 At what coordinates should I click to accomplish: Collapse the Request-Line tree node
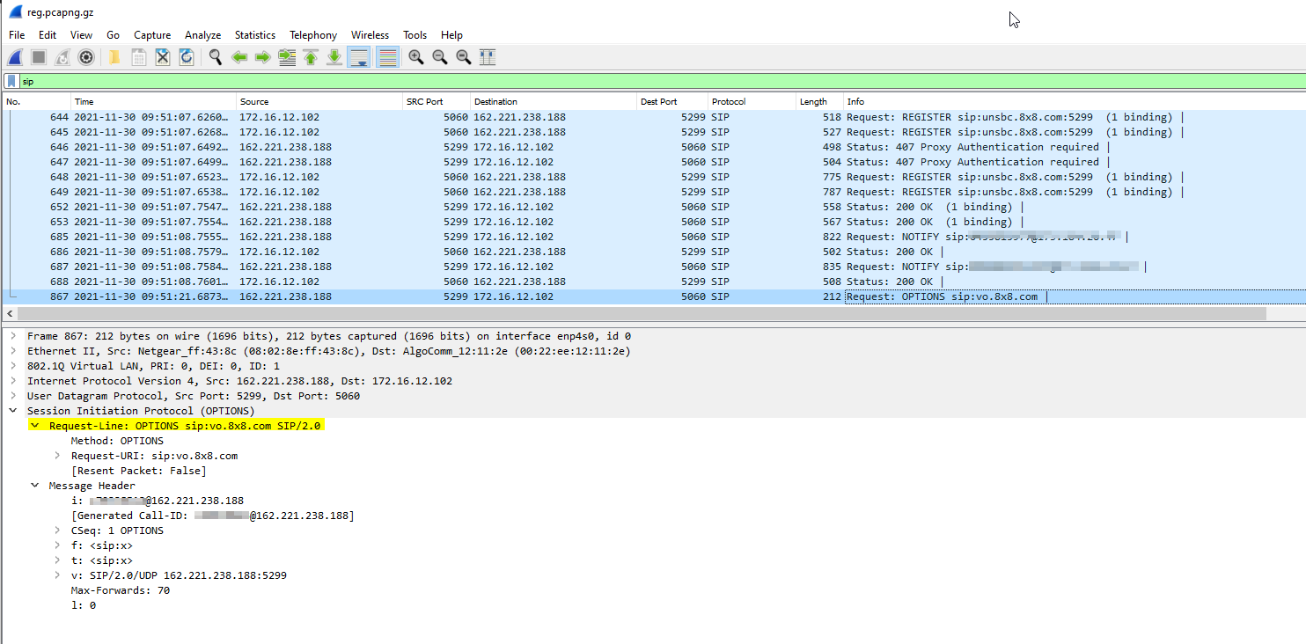(x=35, y=426)
